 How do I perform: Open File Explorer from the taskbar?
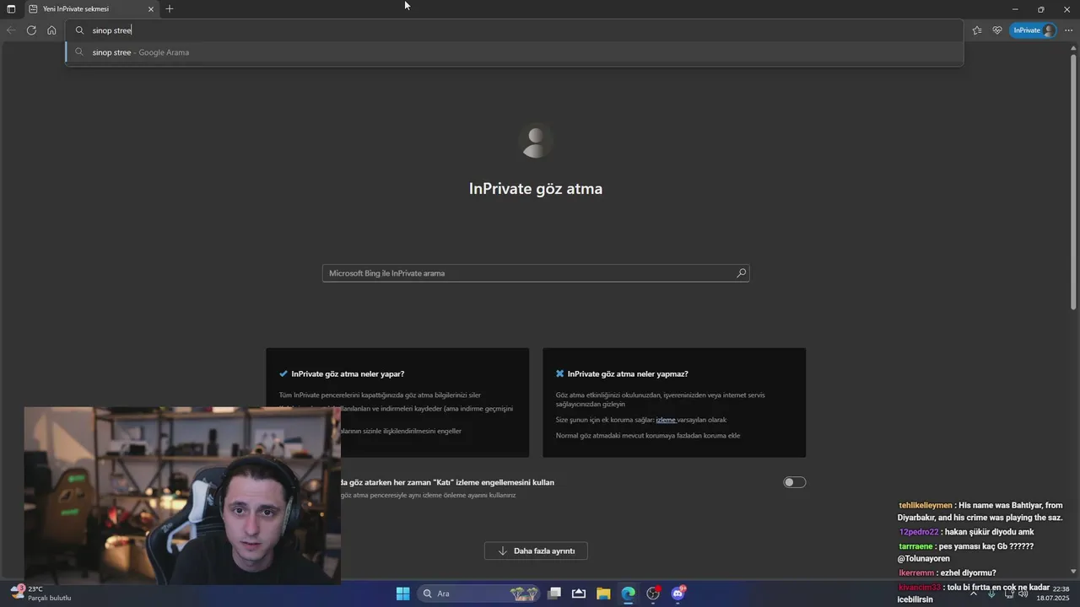click(603, 594)
